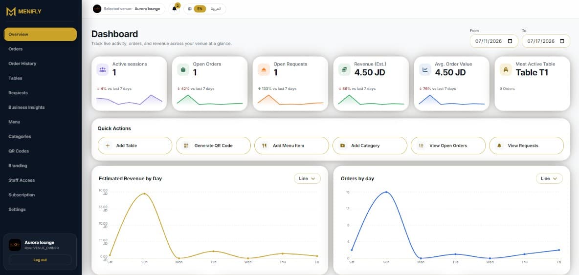The height and width of the screenshot is (275, 579).
Task: Open Menu page in sidebar
Action: (x=40, y=122)
